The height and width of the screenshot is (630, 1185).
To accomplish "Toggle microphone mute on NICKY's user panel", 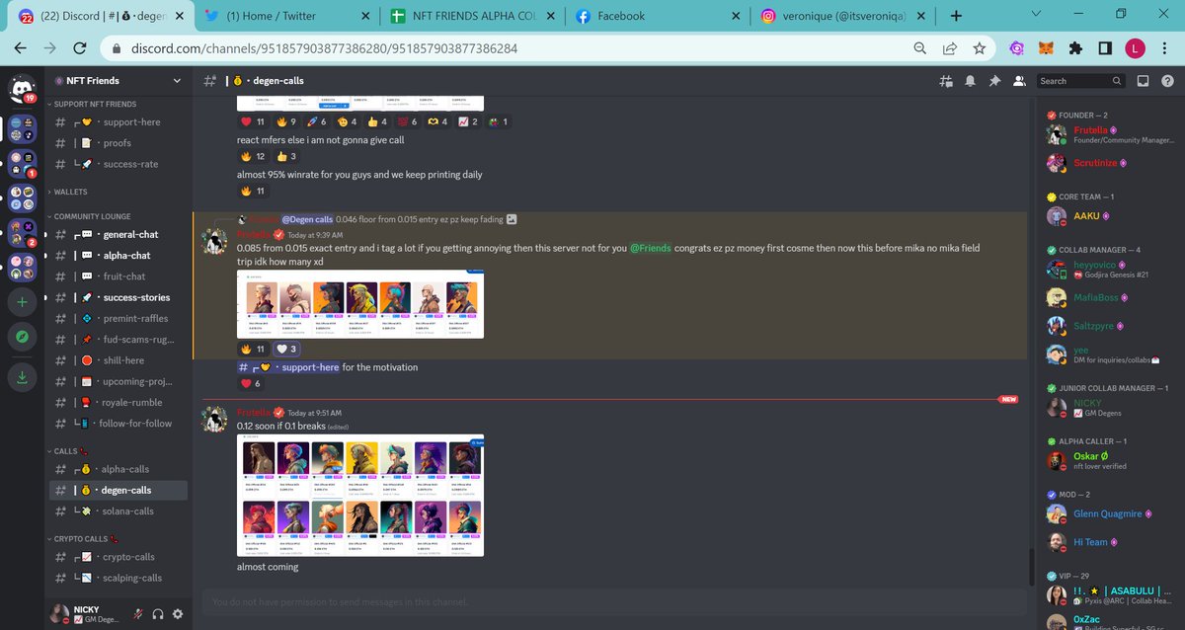I will click(x=136, y=613).
